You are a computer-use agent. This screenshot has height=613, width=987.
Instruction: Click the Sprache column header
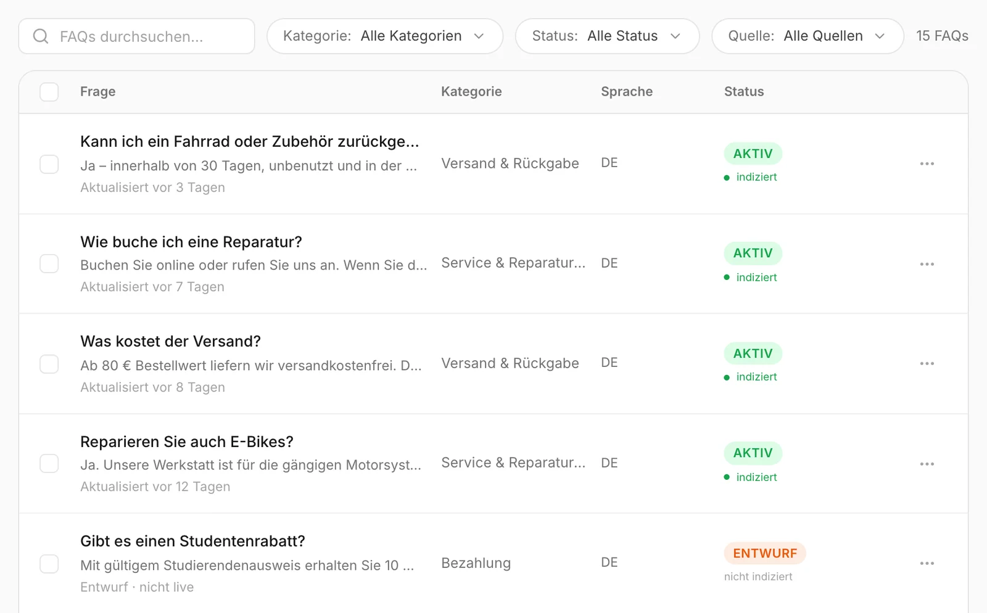pyautogui.click(x=627, y=92)
